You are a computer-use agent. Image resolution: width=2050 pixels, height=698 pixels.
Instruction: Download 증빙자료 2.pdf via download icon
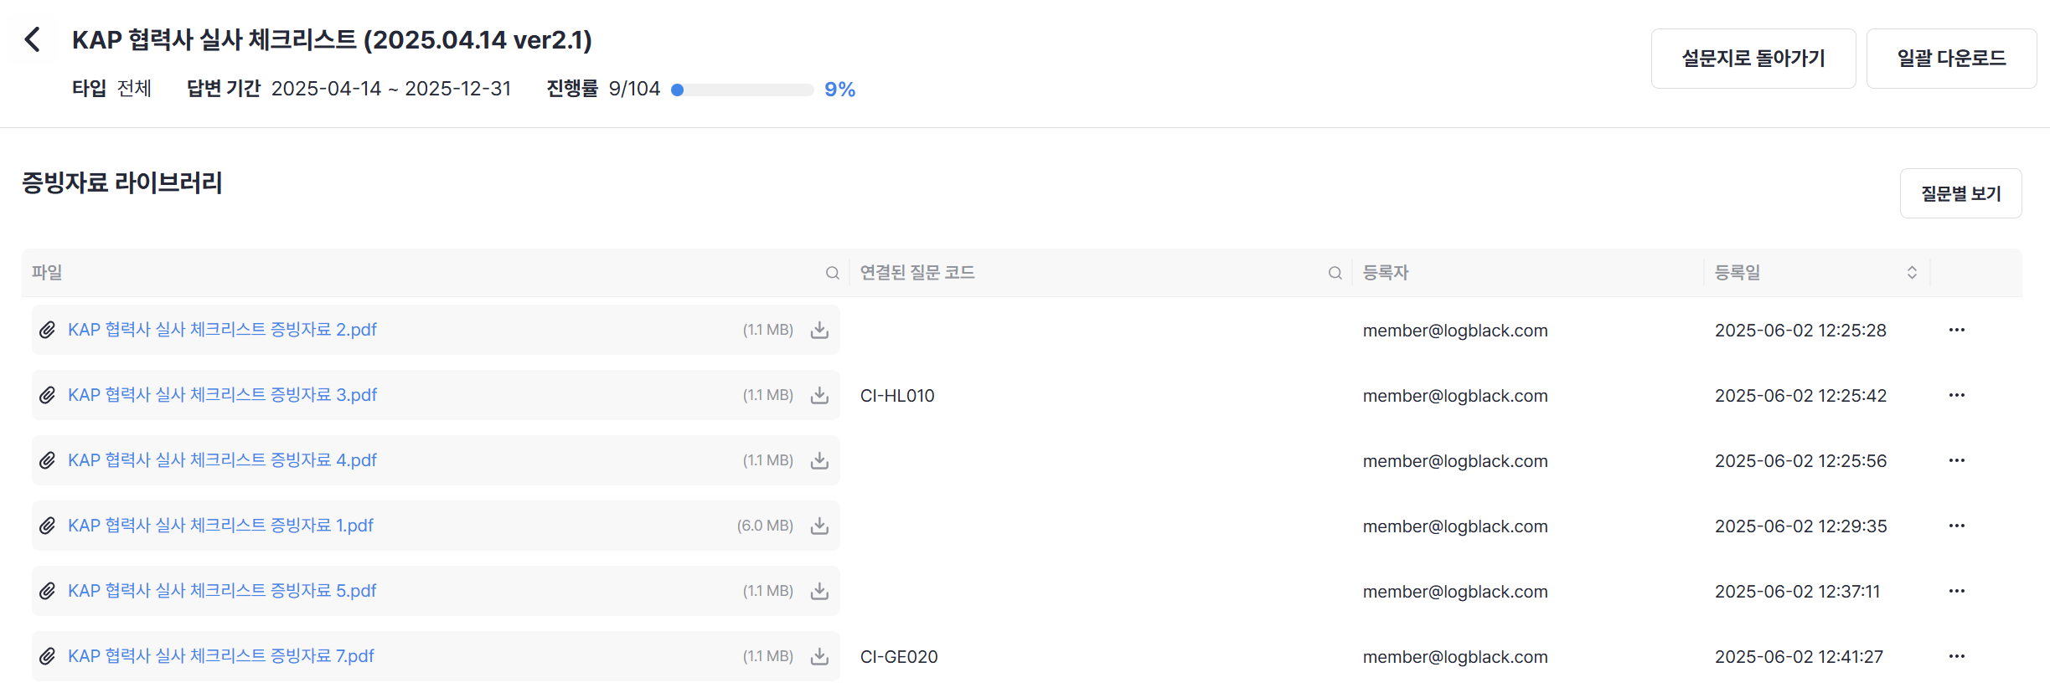(819, 330)
